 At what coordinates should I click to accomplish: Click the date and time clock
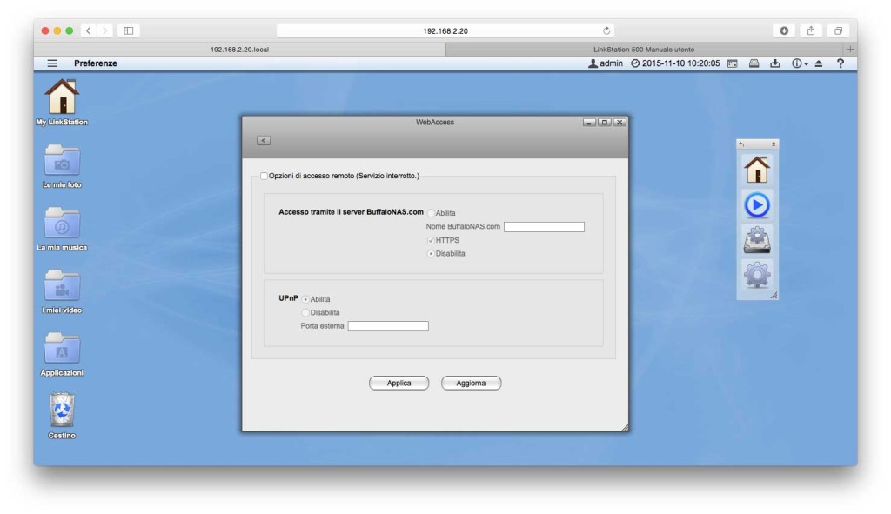(675, 63)
